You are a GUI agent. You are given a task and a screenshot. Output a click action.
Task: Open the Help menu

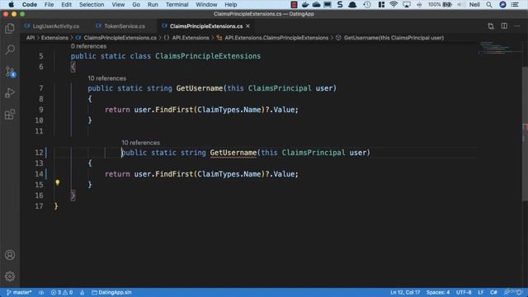231,4
